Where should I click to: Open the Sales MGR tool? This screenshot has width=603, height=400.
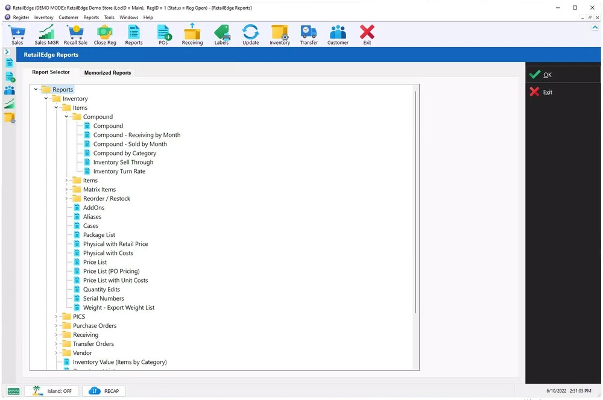click(x=46, y=34)
